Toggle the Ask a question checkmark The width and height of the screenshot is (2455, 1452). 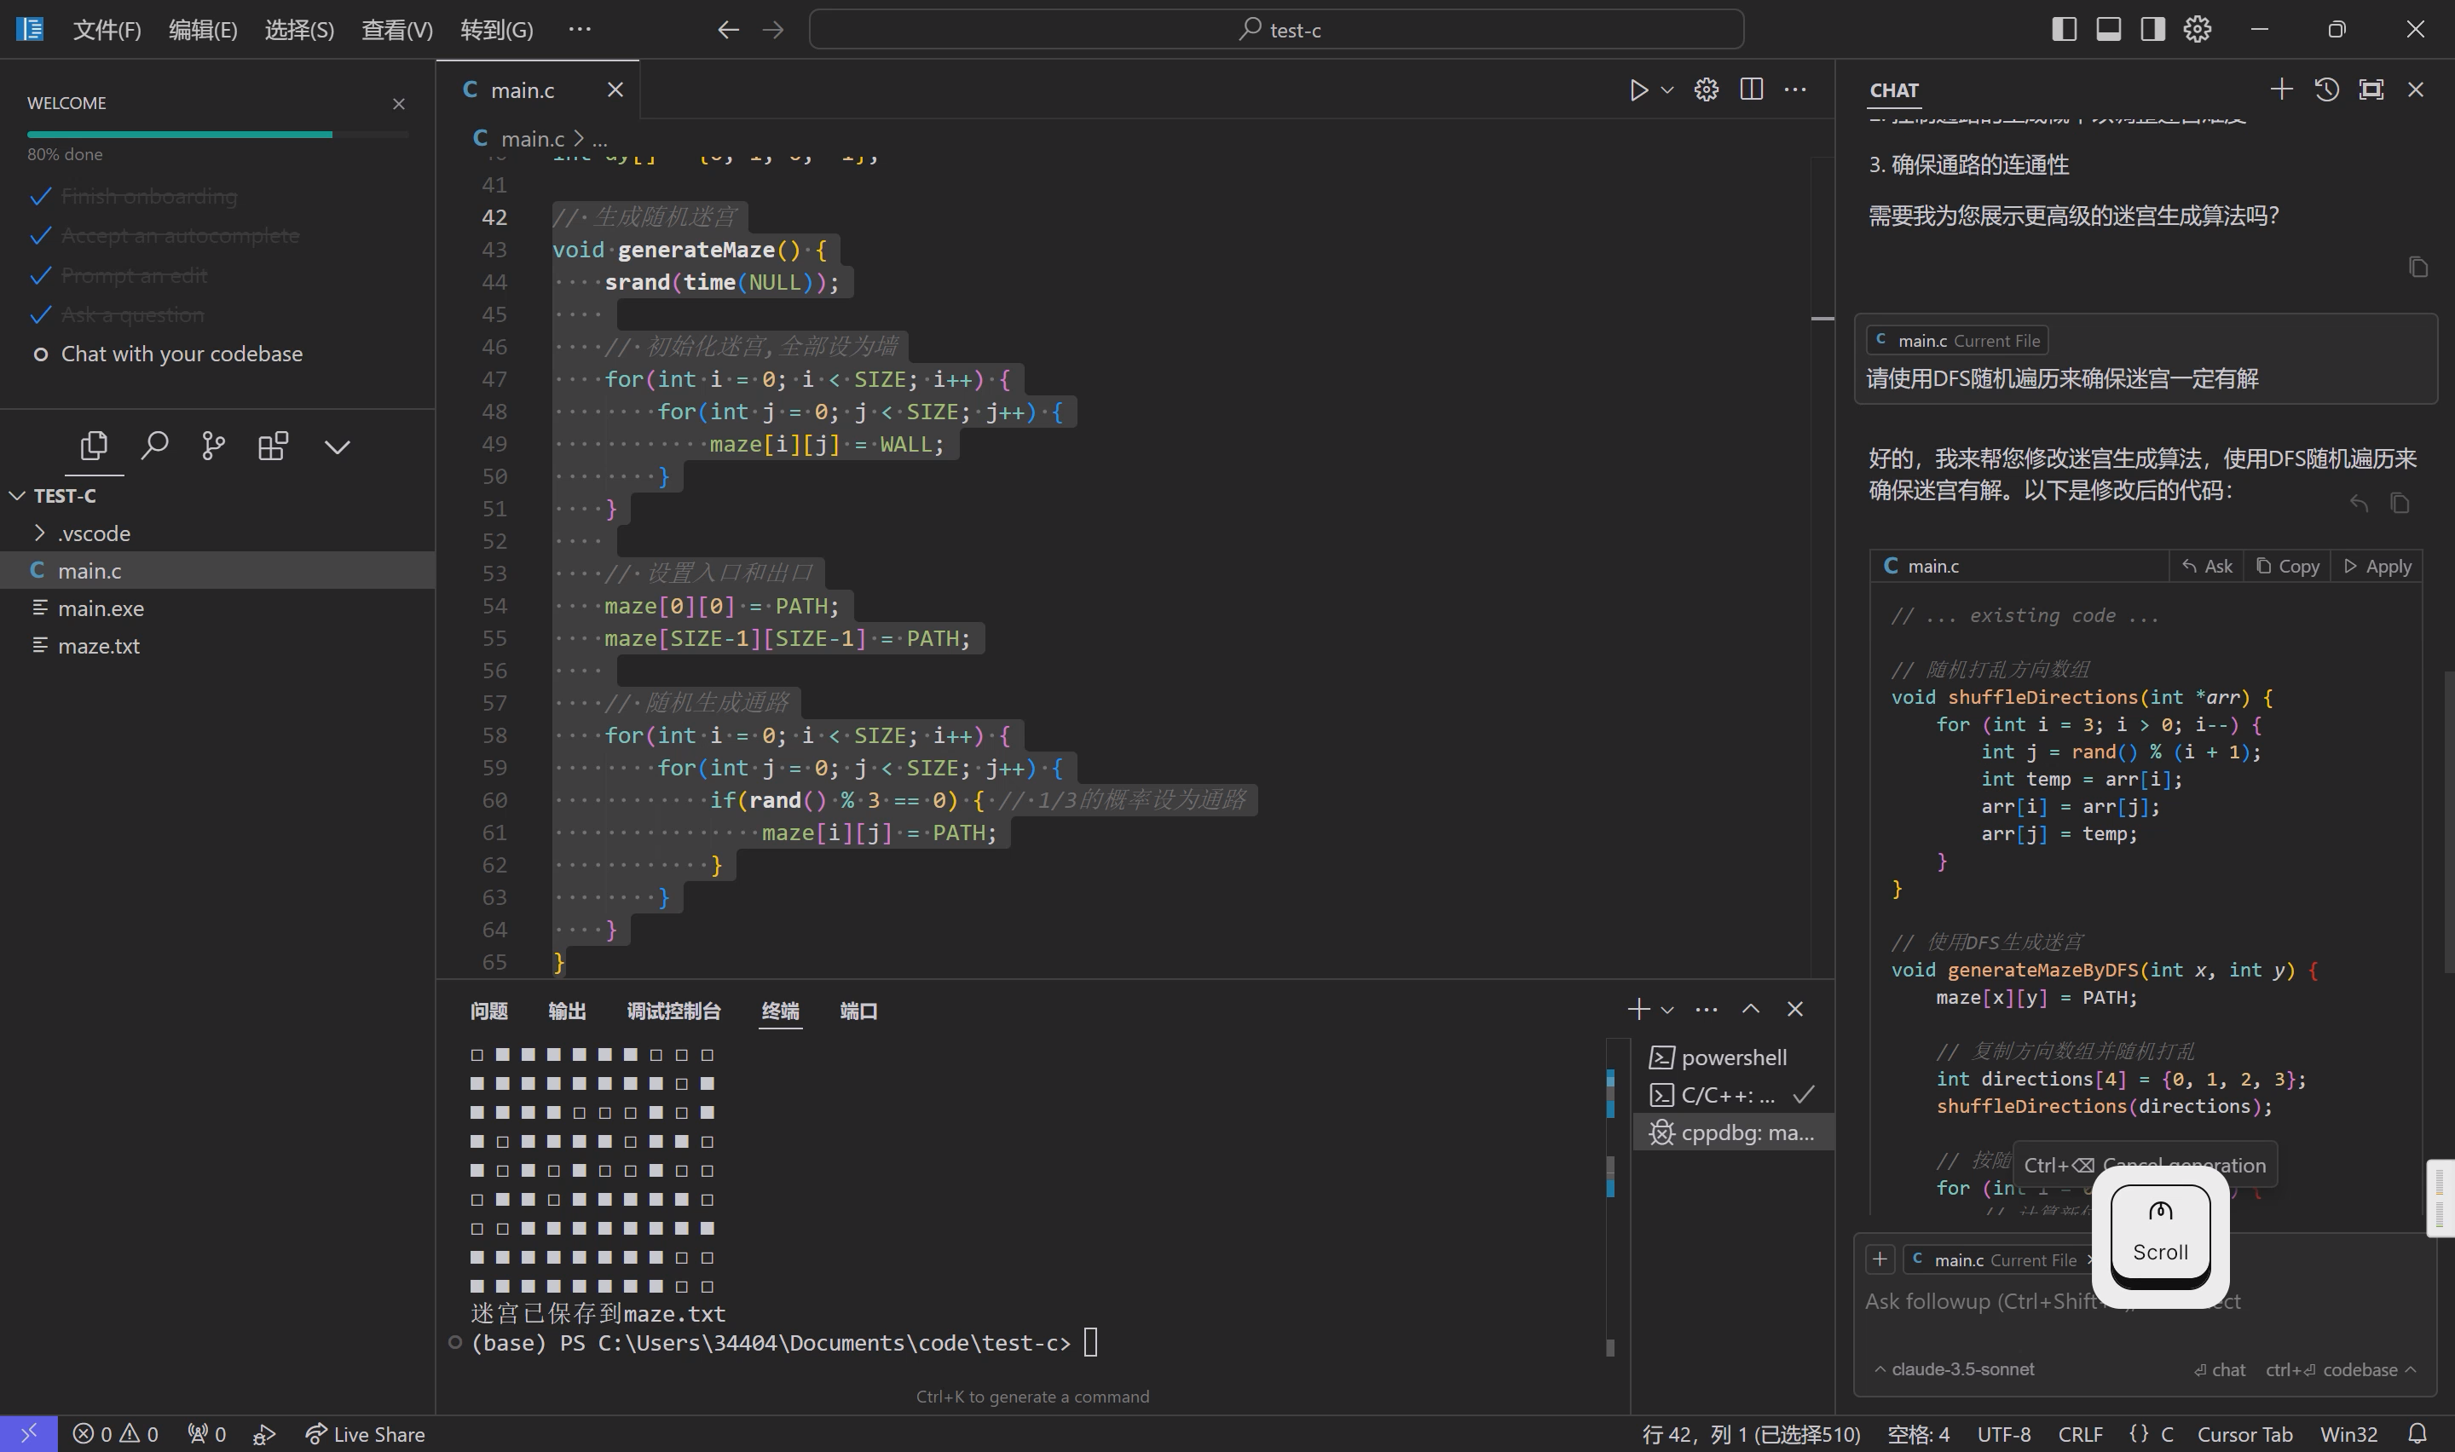point(40,315)
